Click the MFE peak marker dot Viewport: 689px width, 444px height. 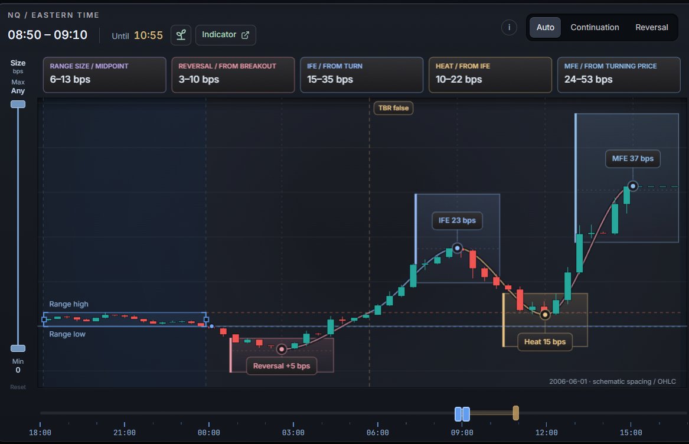pos(633,186)
